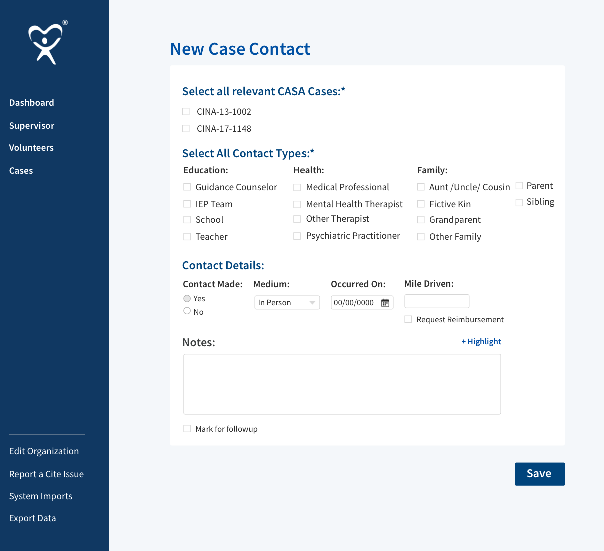Open the Medium In Person dropdown
This screenshot has width=604, height=551.
(x=287, y=302)
